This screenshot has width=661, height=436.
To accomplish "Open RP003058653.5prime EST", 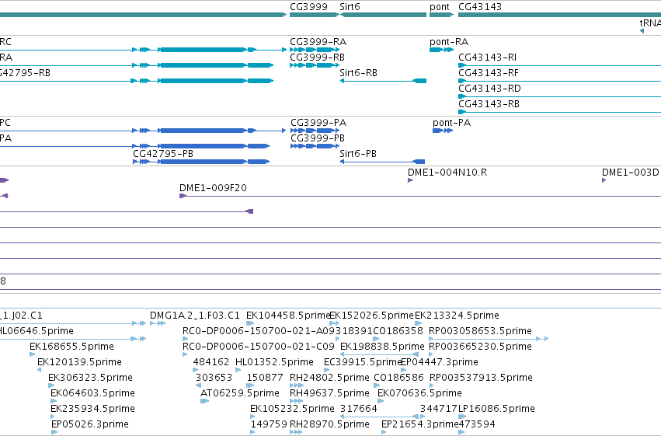I will coord(480,331).
